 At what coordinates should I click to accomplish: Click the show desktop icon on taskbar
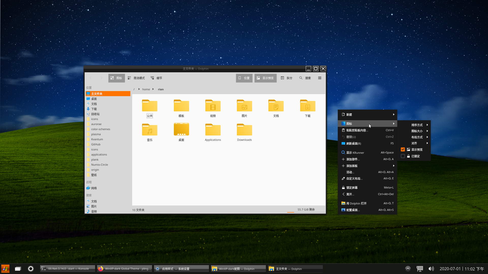18,269
